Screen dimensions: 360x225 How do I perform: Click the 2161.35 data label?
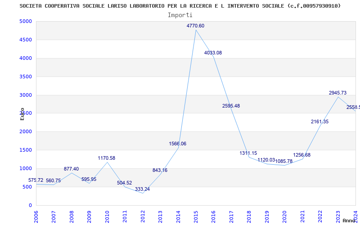(319, 121)
